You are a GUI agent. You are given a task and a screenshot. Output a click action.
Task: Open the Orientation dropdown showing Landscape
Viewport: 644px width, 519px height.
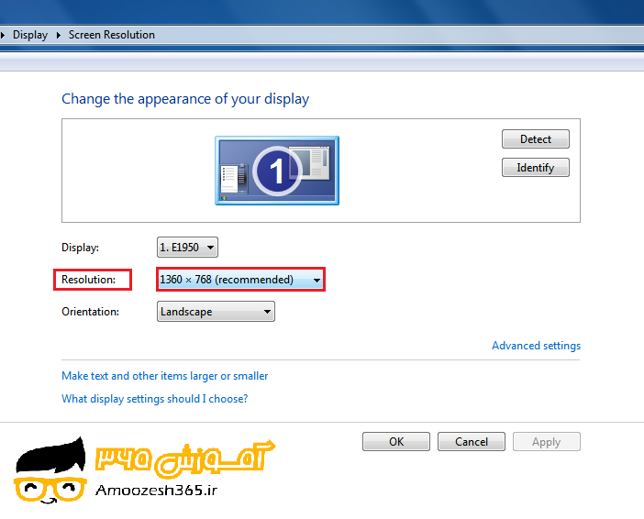(216, 312)
